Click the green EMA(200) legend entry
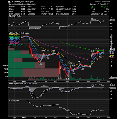Viewport: 117px width, 119px height. [15, 37]
